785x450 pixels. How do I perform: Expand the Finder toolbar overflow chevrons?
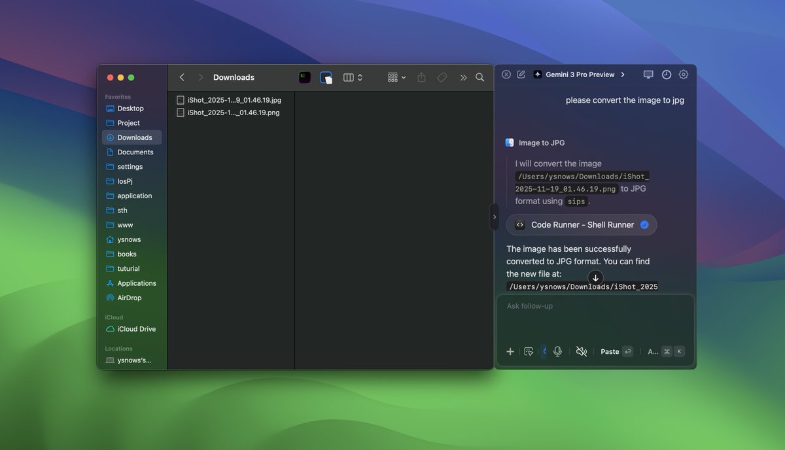click(x=463, y=77)
